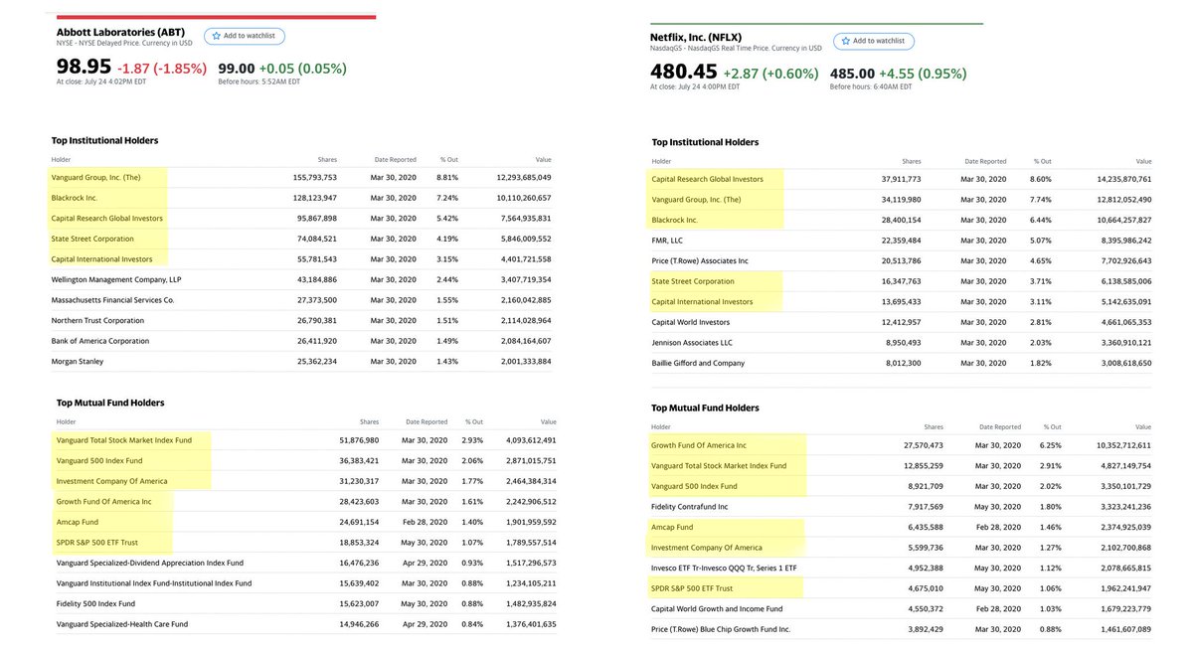Select Vanguard Total Stock Market Index Fund in Netflix
Screen dimensions: 1193x654
click(x=719, y=465)
